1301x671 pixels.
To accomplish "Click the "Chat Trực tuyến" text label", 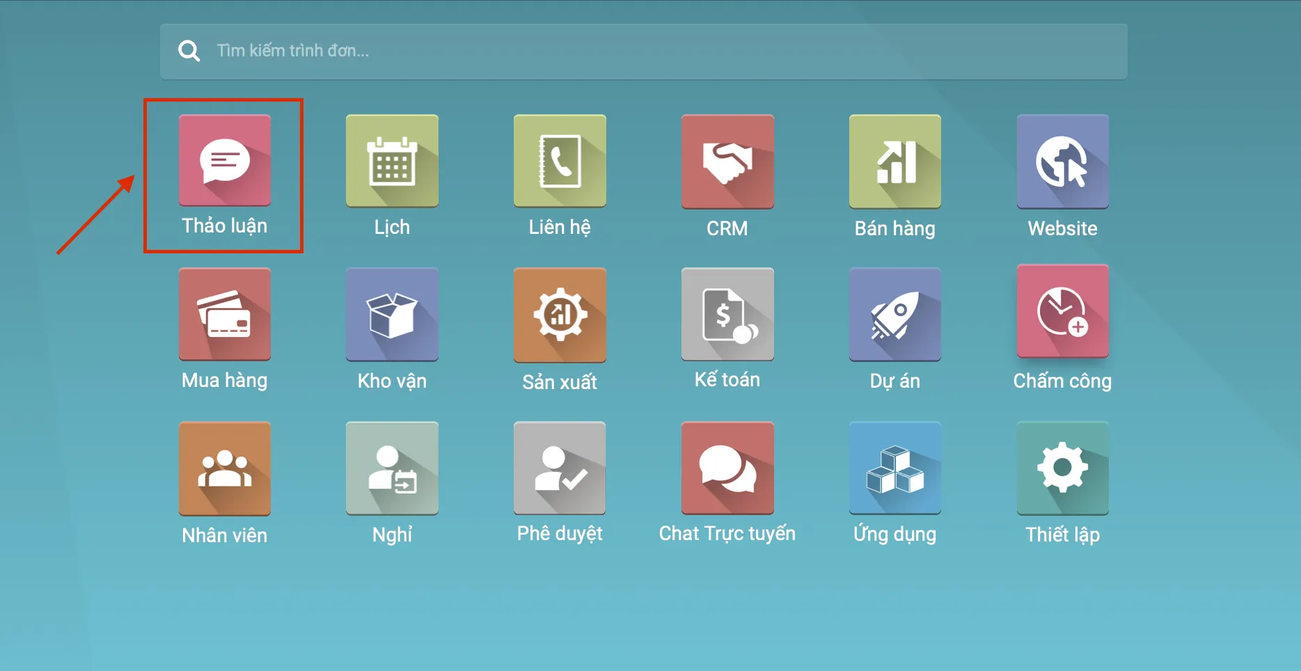I will click(x=727, y=533).
